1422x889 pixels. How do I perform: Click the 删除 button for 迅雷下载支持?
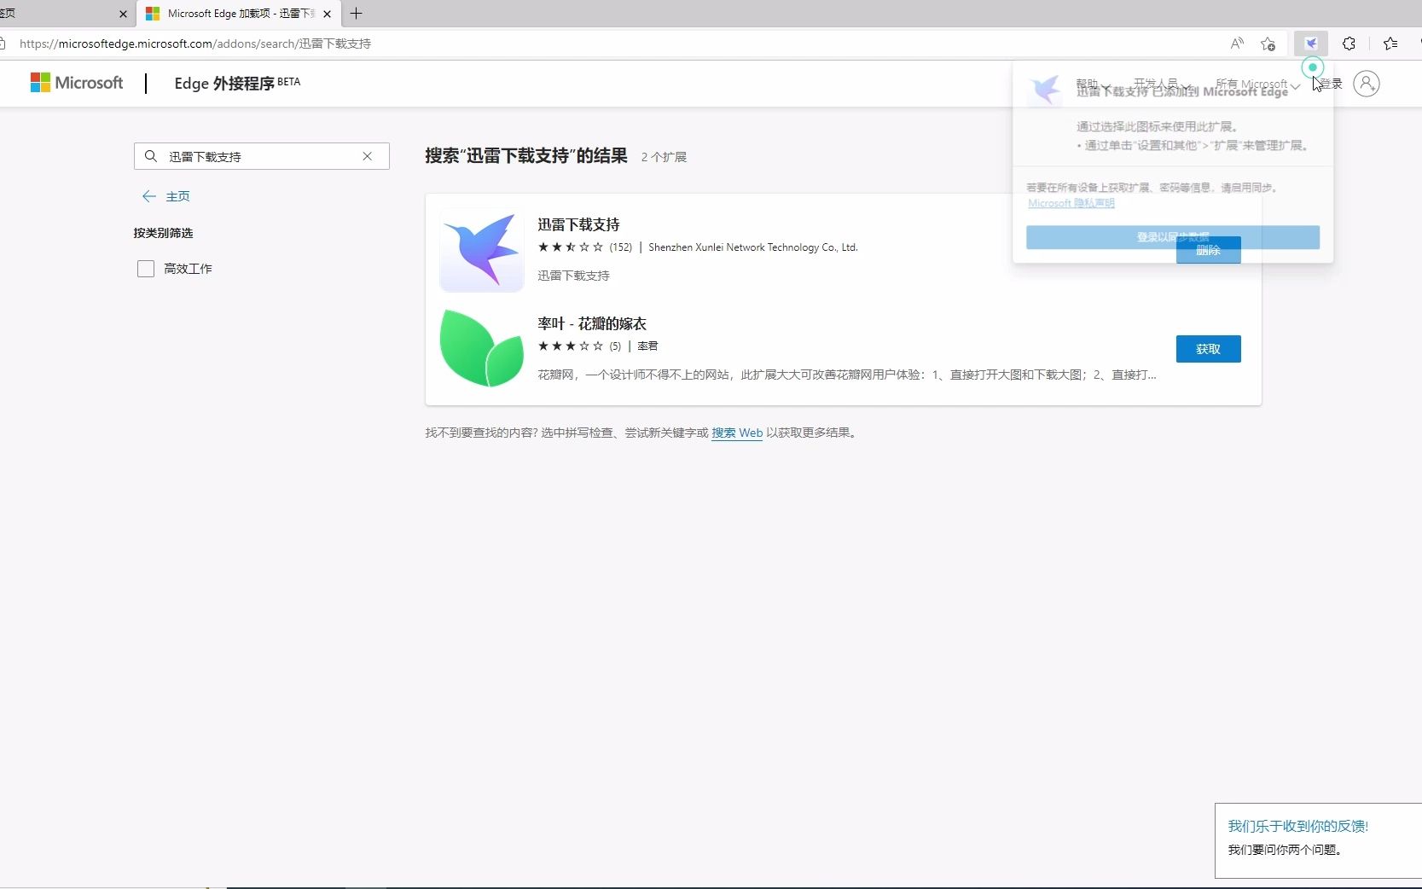click(1208, 250)
